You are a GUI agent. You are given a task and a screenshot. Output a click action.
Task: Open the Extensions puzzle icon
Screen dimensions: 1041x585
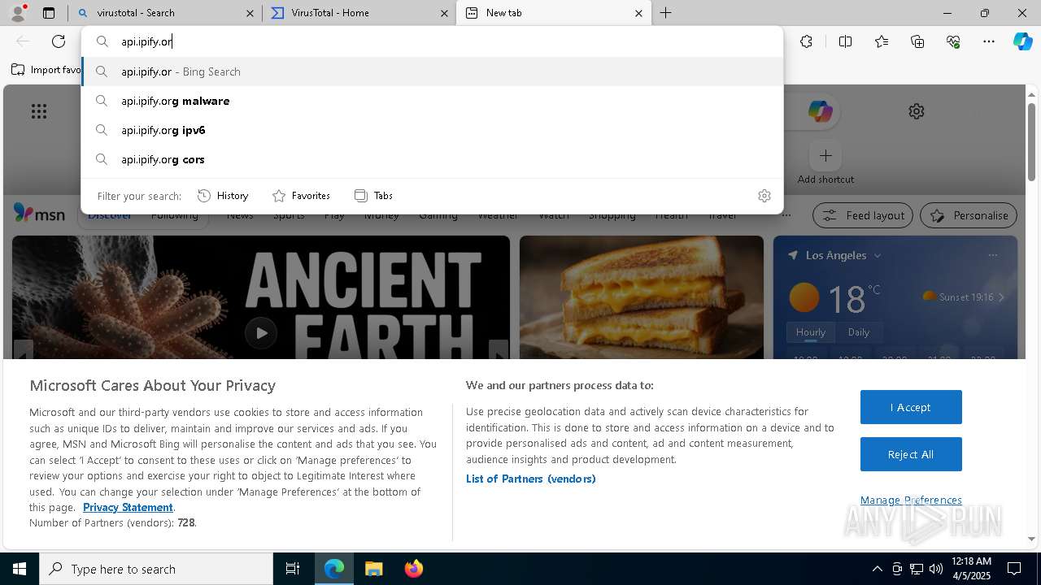[x=806, y=41]
